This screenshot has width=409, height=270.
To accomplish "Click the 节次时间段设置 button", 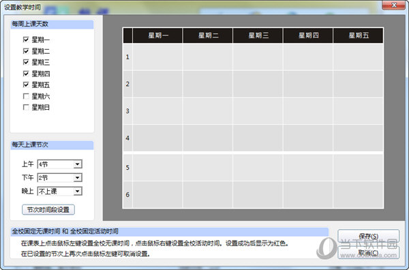I will [48, 210].
